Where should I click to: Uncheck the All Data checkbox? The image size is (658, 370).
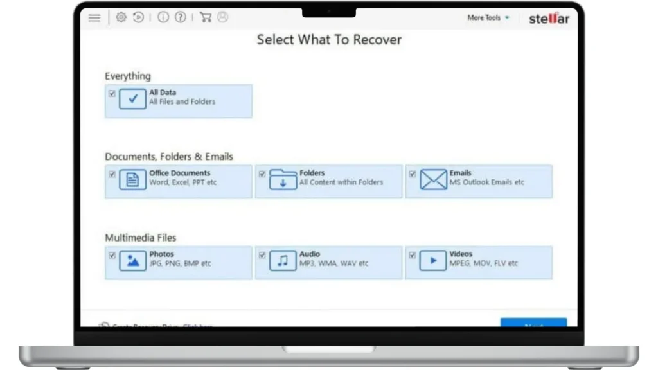[112, 94]
